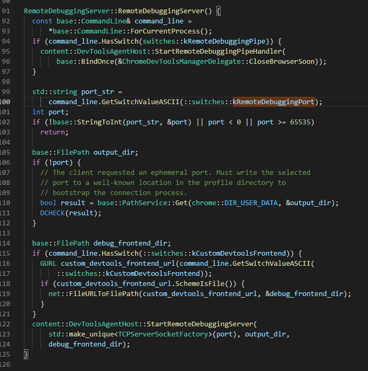Click the int keyword on line 101
The image size is (368, 371).
click(x=38, y=112)
